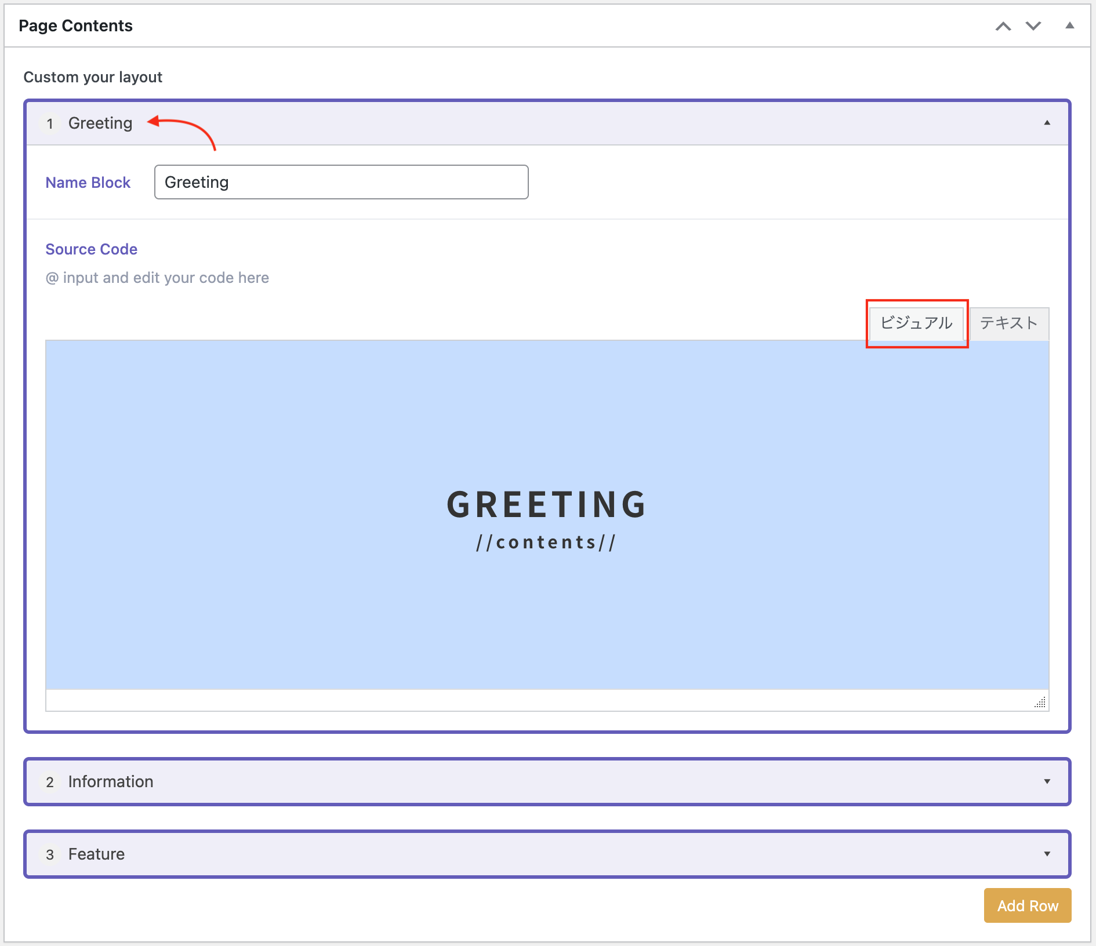Viewport: 1096px width, 946px height.
Task: Expand the Information row arrow
Action: [1047, 781]
